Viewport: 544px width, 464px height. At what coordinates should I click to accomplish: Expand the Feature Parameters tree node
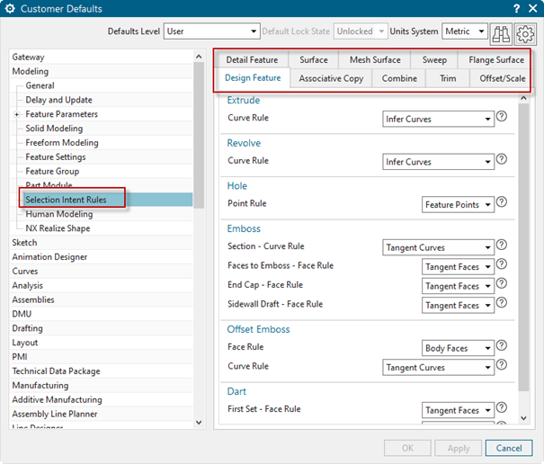click(16, 114)
